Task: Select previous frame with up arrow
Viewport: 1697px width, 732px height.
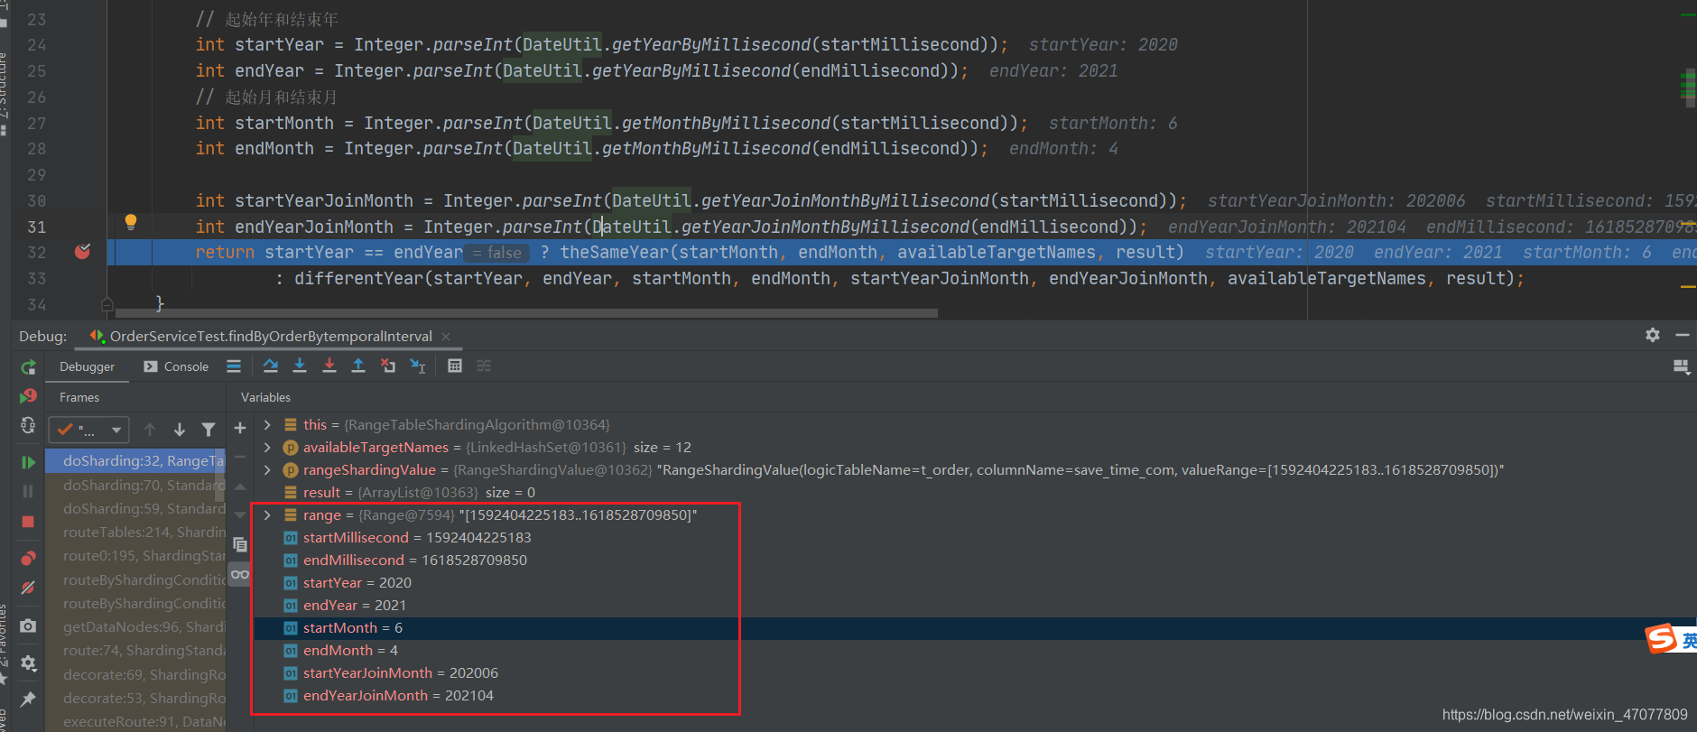Action: pos(150,430)
